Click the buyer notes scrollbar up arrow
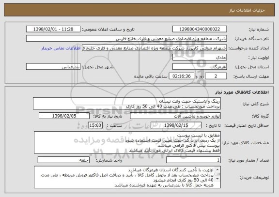Screen dimensions: 279x197 [217, 169]
